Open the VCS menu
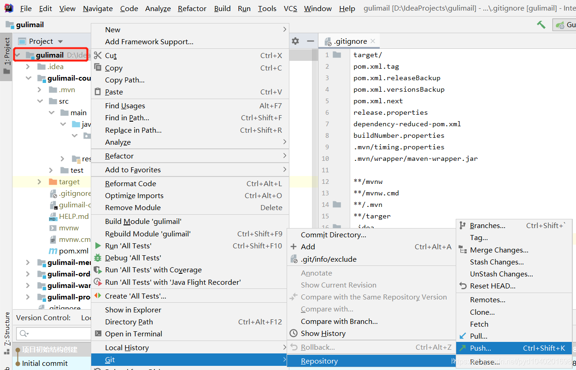The width and height of the screenshot is (576, 370). pos(290,8)
